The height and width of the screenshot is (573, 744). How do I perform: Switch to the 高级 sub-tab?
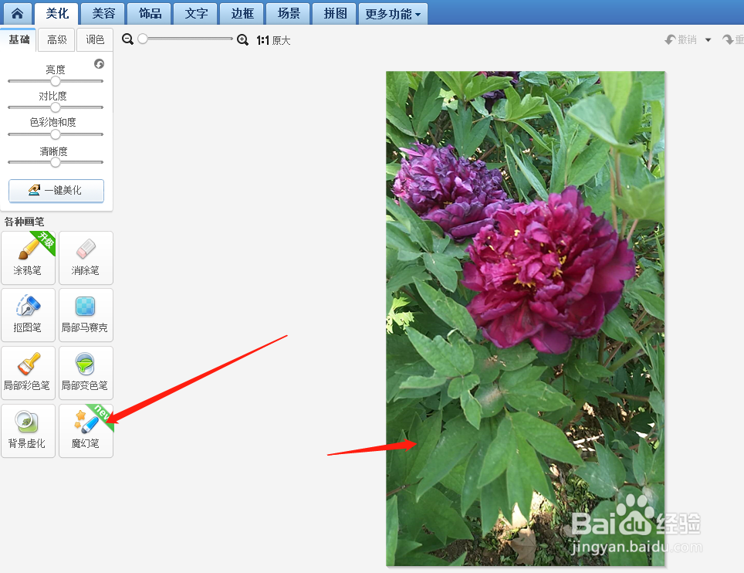pos(56,39)
